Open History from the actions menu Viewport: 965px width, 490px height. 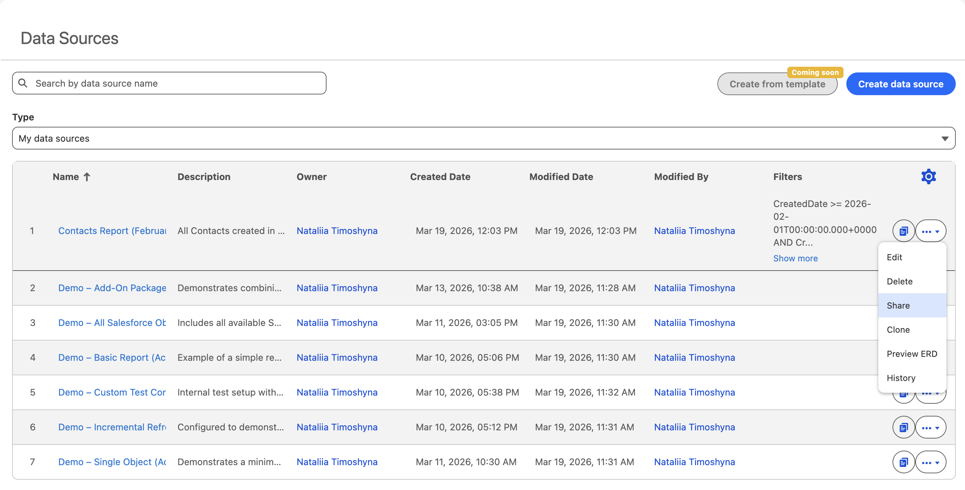[x=901, y=378]
